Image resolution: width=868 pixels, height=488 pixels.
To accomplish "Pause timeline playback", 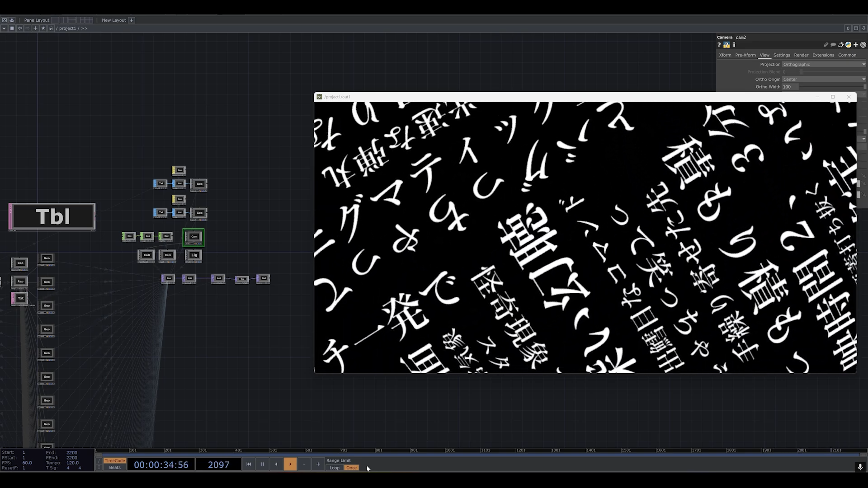I will [x=262, y=464].
